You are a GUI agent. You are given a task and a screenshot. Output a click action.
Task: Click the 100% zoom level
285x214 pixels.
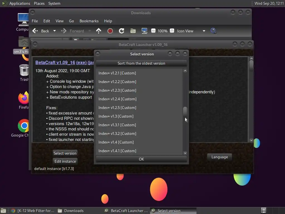[163, 31]
